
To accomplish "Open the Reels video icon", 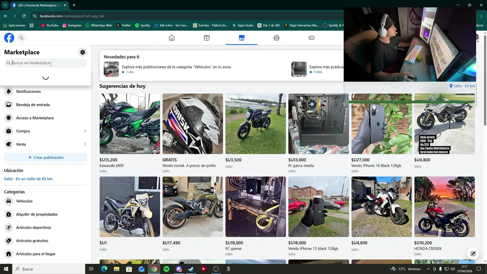I will click(207, 38).
